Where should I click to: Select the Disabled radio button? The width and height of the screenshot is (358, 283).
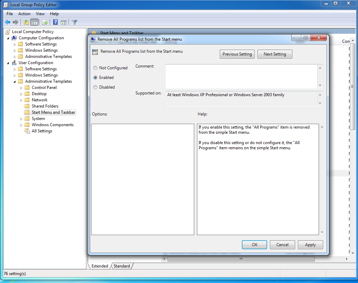(95, 87)
